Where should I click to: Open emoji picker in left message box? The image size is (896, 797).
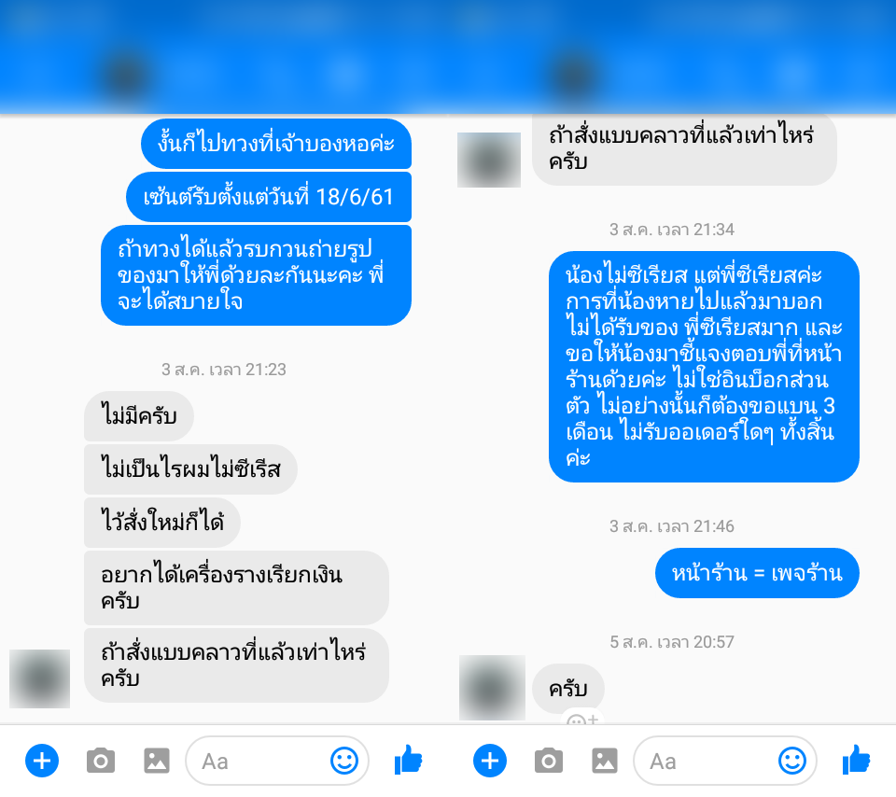344,761
